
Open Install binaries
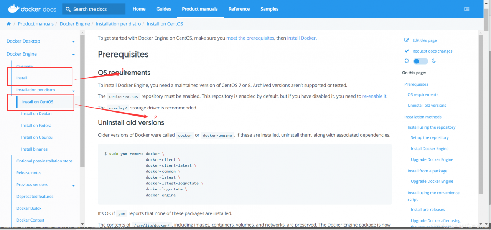(x=35, y=149)
